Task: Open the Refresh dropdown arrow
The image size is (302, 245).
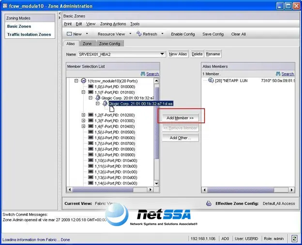Action: [162, 34]
